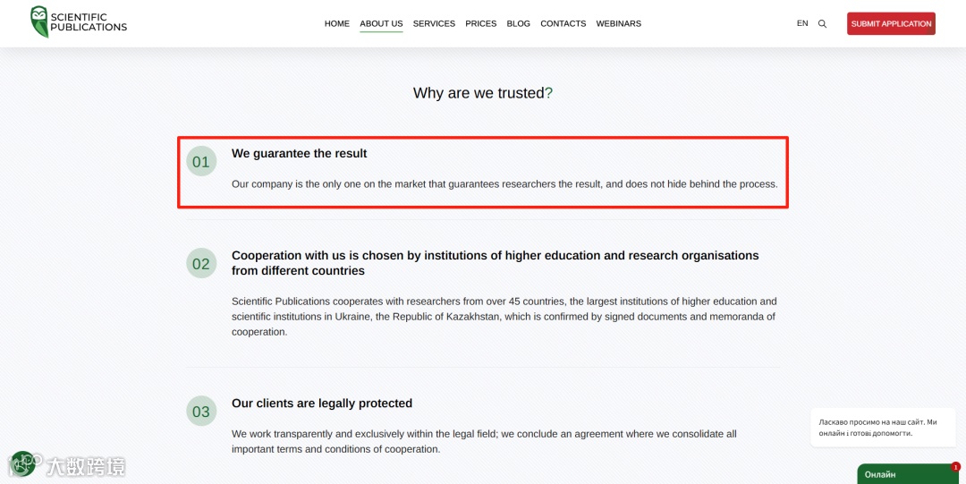Click the 02 number badge

pos(201,263)
